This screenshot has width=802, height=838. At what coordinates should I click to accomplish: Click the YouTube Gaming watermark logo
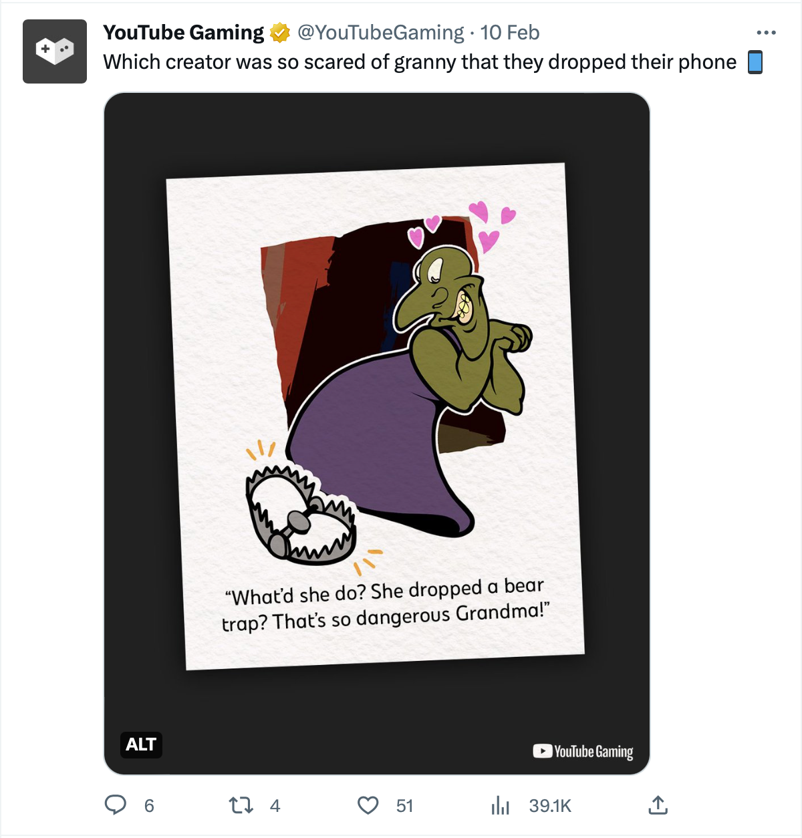click(x=583, y=751)
